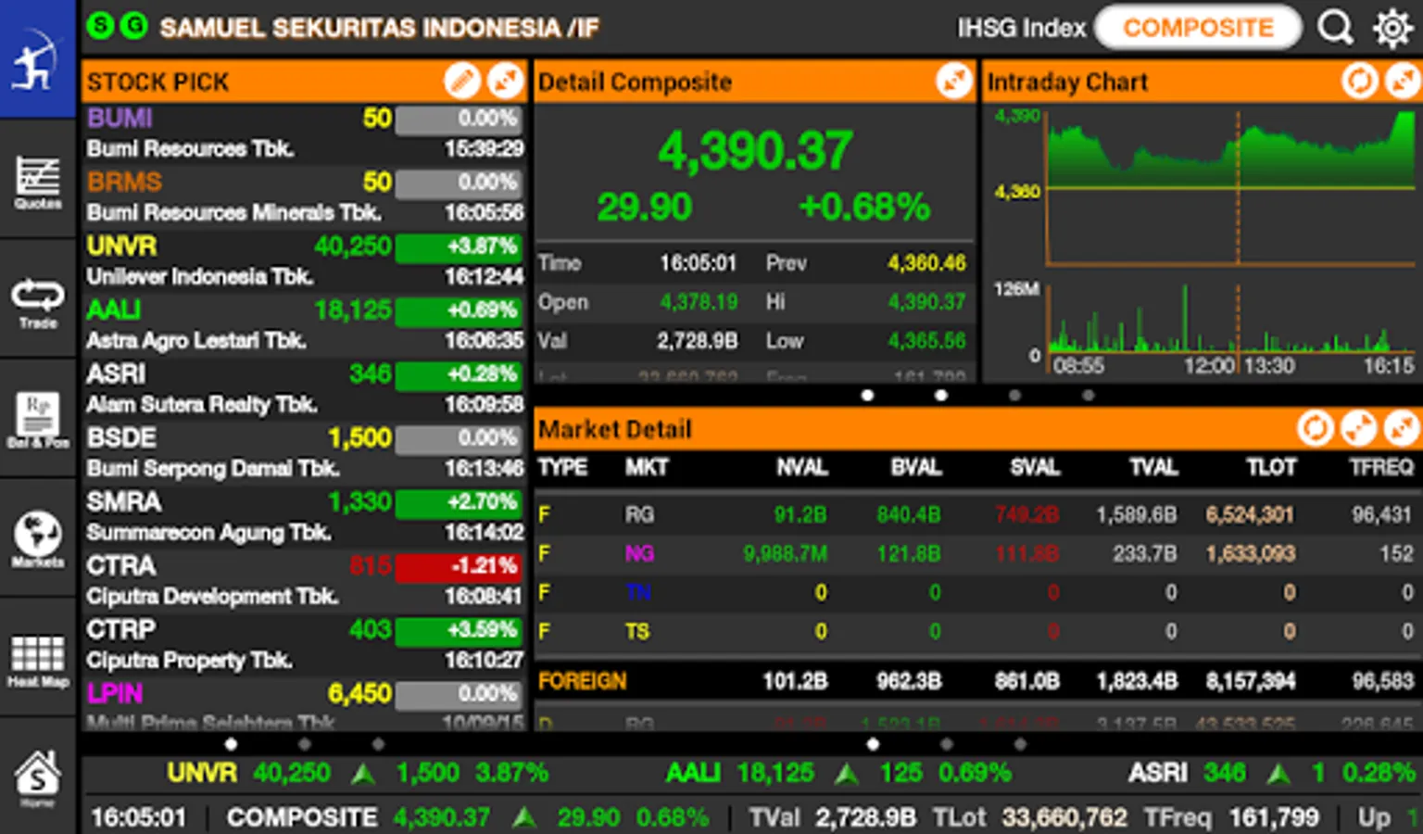Click Prev value 4,360.46
The width and height of the screenshot is (1423, 834).
click(x=926, y=263)
